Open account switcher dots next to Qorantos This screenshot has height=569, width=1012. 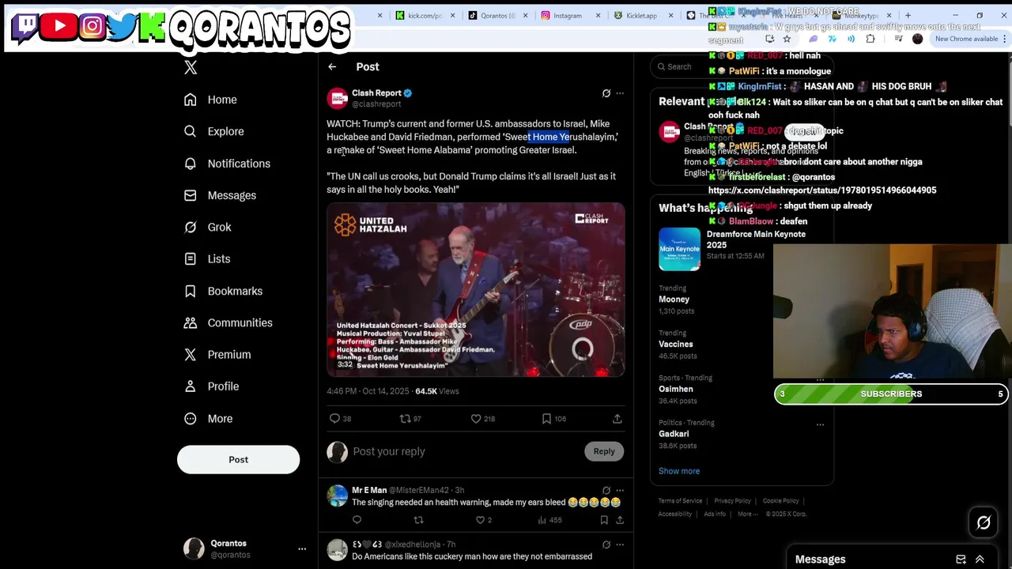pos(302,548)
